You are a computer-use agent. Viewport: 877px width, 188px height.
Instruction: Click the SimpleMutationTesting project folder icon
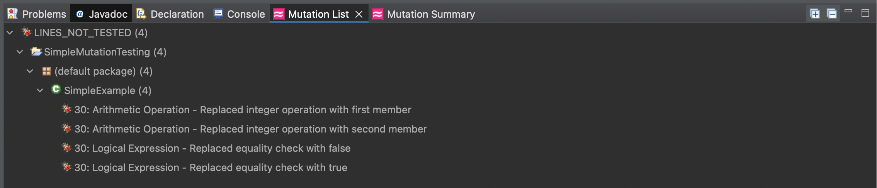click(36, 52)
